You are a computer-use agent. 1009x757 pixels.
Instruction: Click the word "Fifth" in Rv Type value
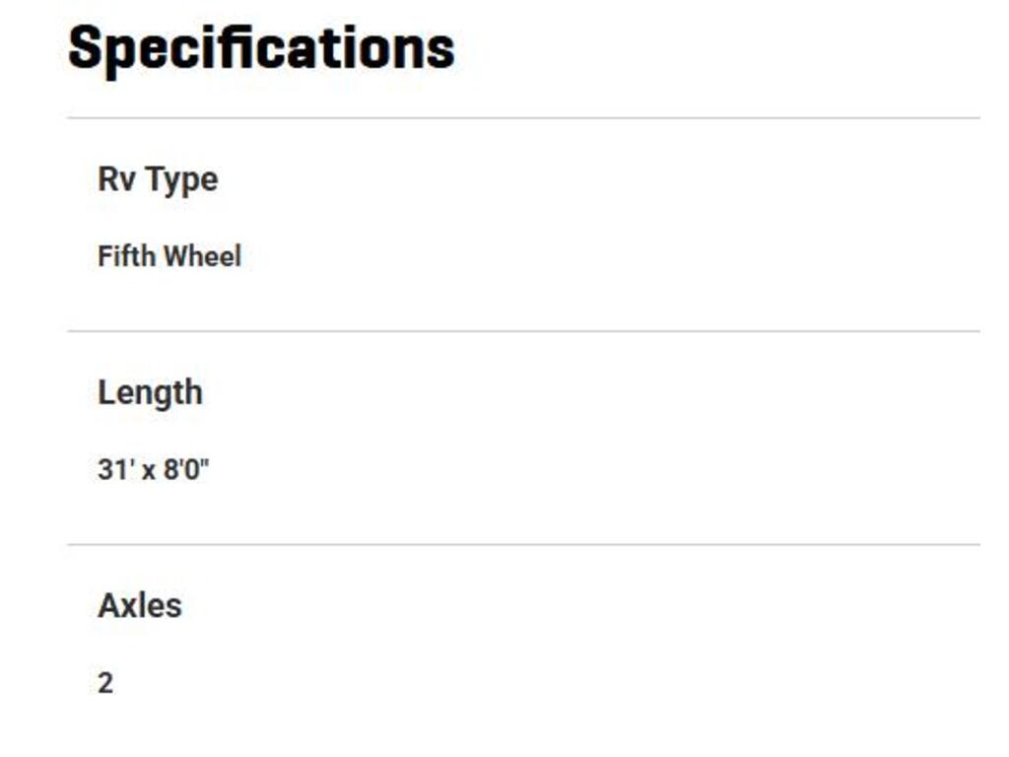tap(126, 256)
